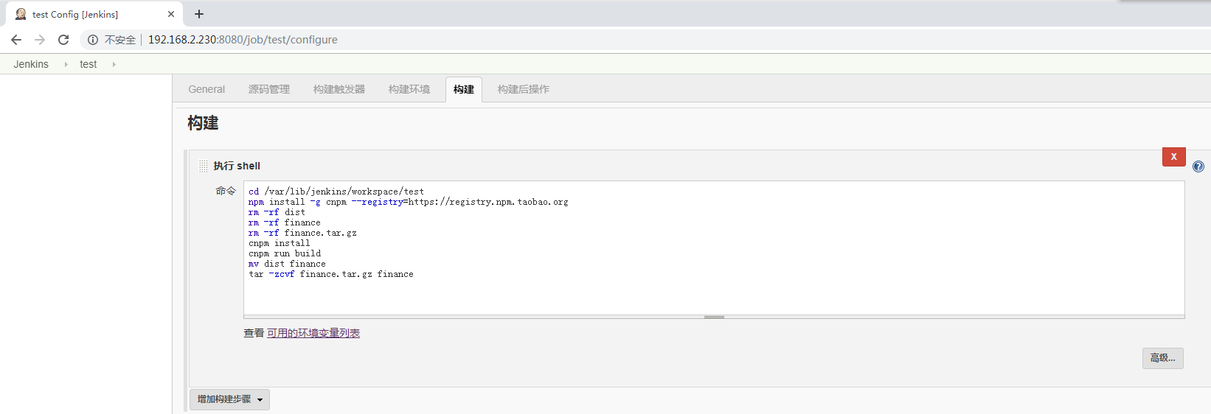
Task: Switch to the 构建后操作 tab
Action: tap(524, 89)
